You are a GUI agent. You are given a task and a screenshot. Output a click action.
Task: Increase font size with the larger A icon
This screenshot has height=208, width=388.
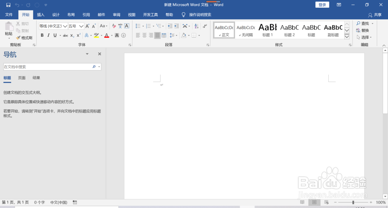coord(87,26)
